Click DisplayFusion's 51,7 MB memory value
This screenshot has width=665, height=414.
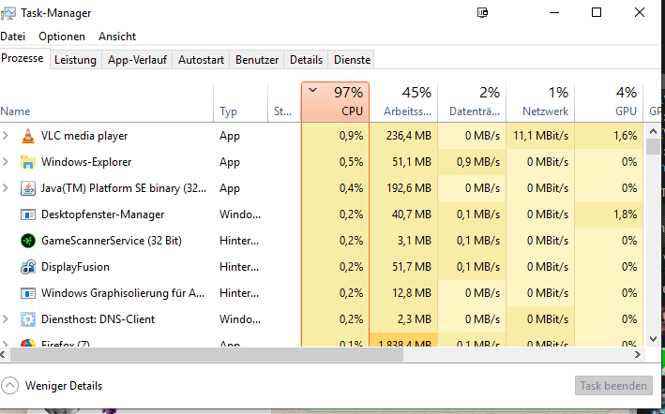(412, 267)
